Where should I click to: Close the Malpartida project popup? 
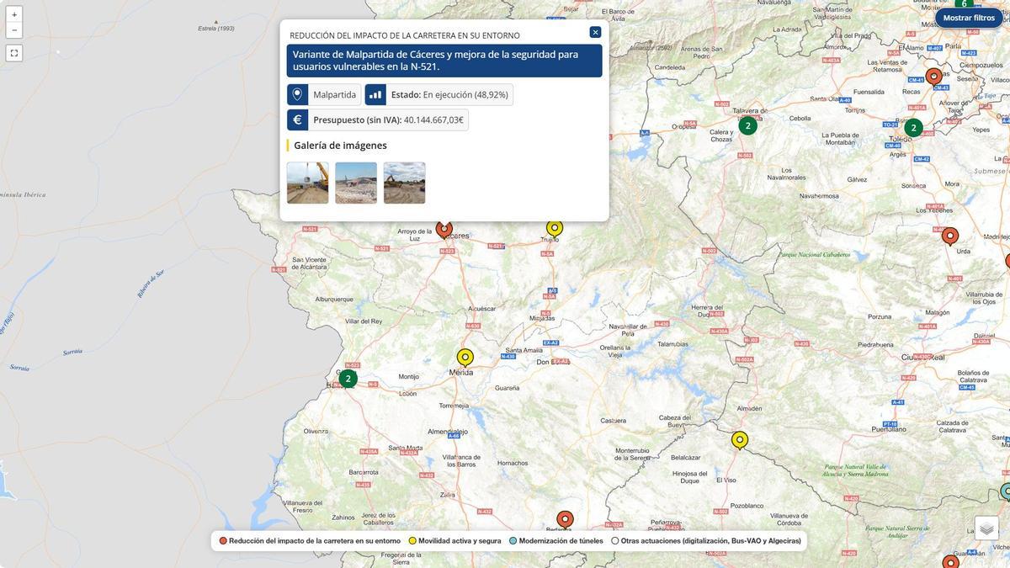point(595,32)
